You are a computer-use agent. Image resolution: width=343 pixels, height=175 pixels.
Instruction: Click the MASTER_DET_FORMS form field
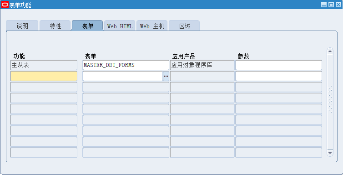[126, 65]
